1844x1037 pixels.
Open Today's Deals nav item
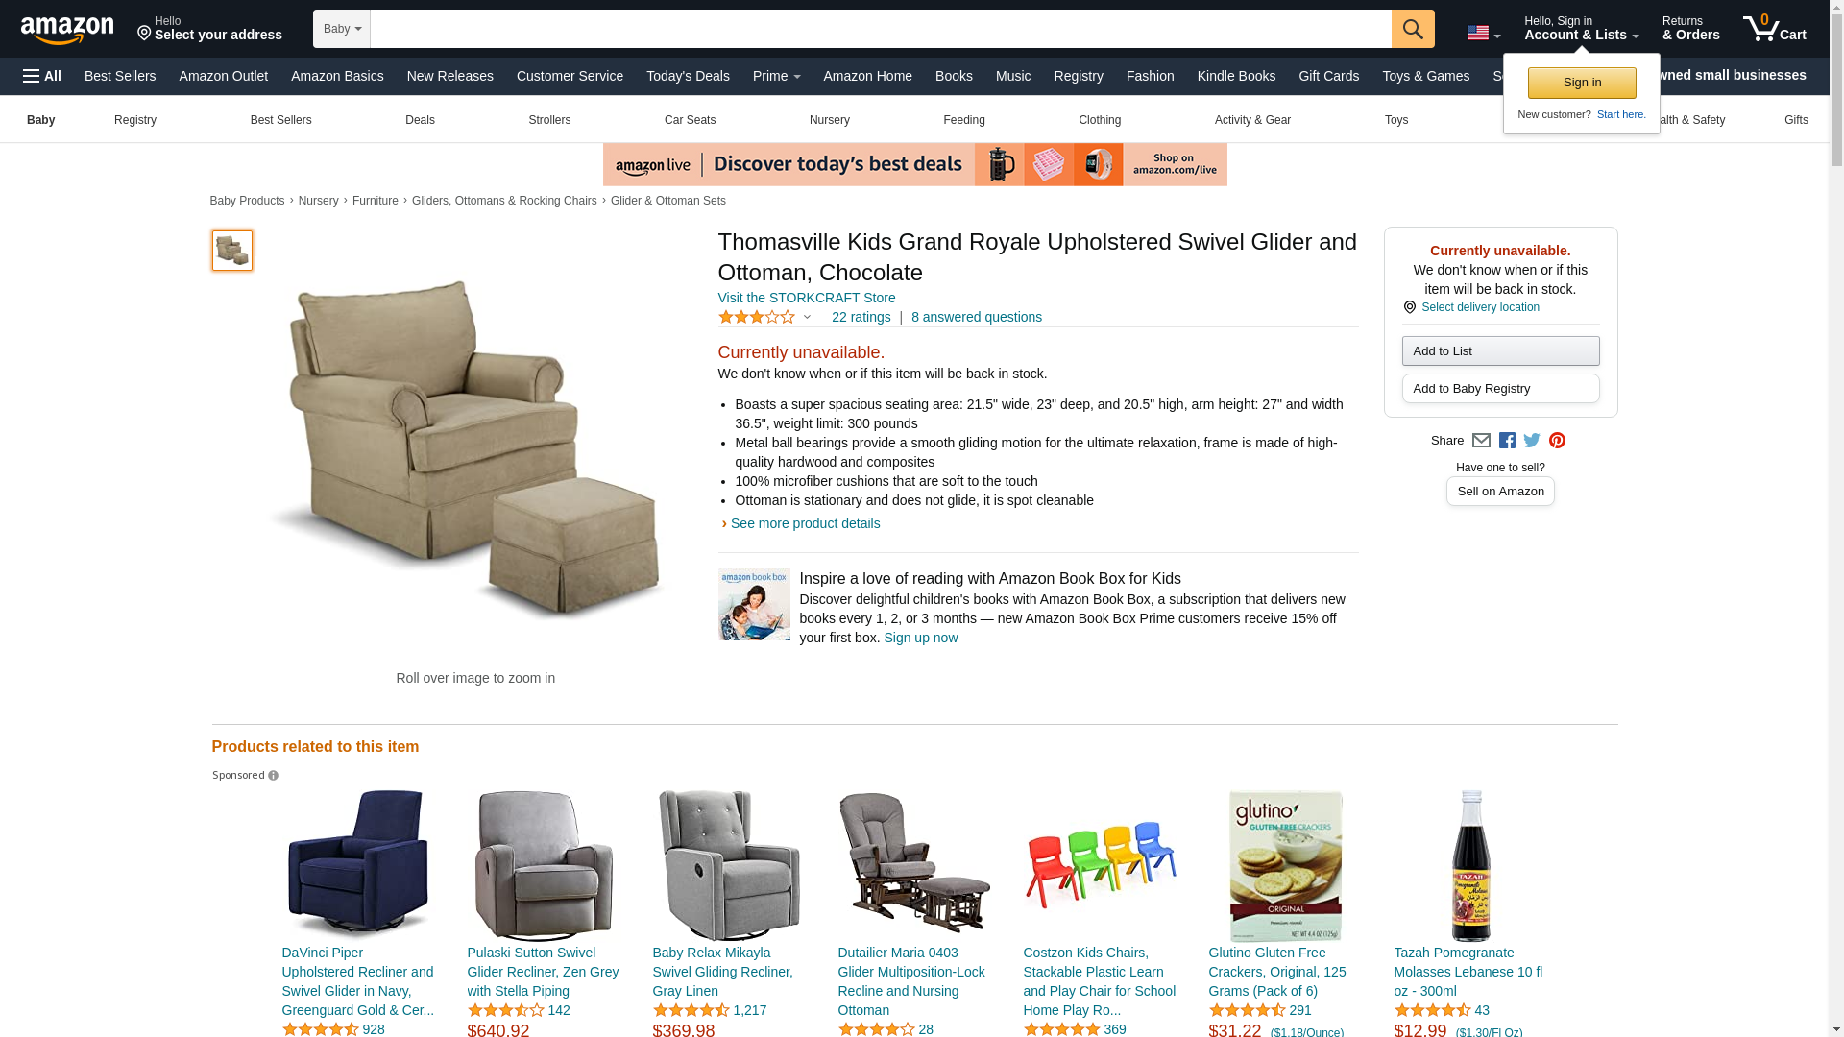[688, 76]
